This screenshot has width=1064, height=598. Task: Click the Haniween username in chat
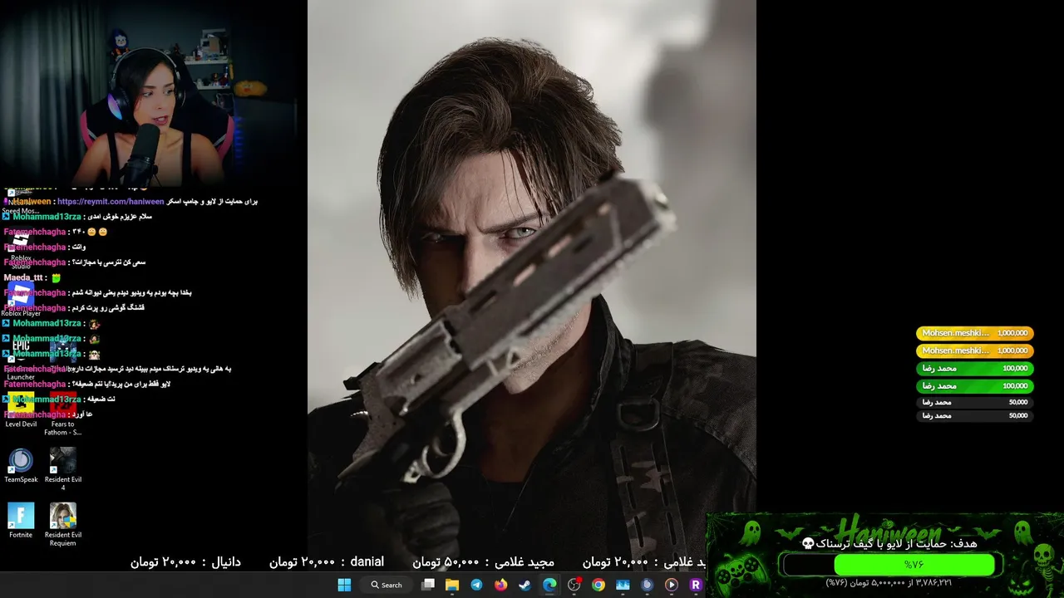[32, 202]
